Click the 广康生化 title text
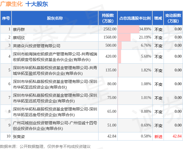This screenshot has width=183, height=149. (x=11, y=4)
